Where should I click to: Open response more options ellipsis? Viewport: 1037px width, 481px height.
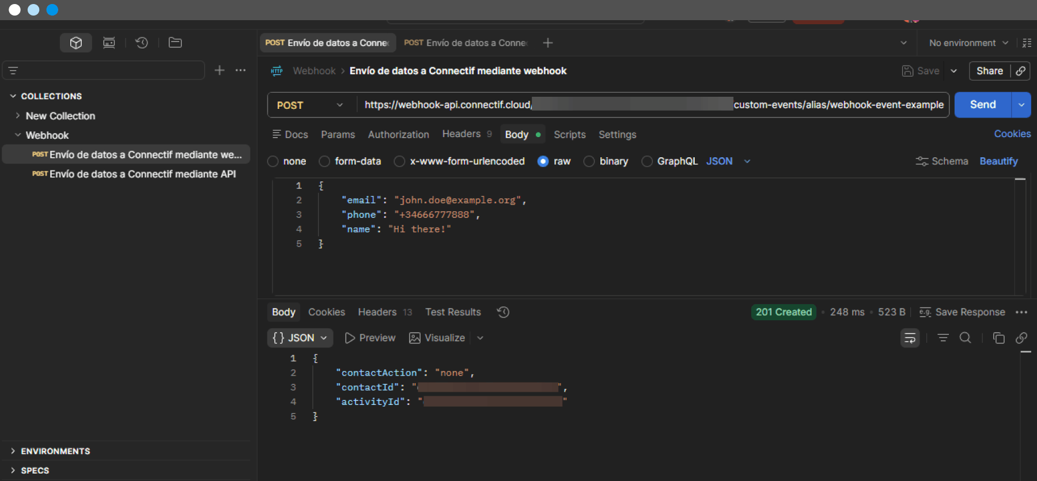pyautogui.click(x=1021, y=312)
